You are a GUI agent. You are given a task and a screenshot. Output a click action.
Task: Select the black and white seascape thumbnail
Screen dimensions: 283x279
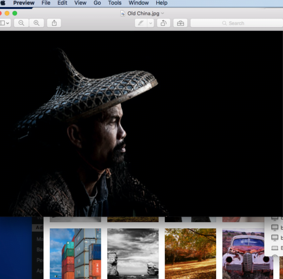point(133,253)
